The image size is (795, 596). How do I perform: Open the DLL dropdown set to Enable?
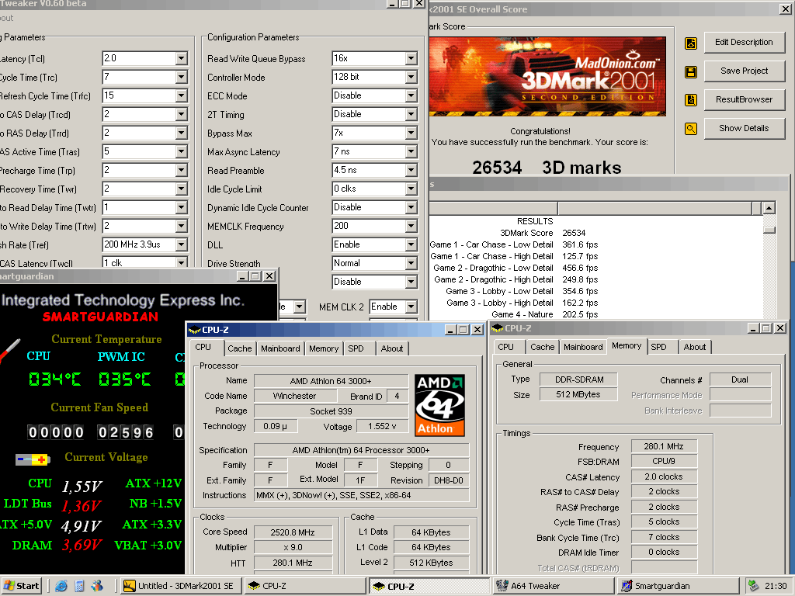(411, 244)
